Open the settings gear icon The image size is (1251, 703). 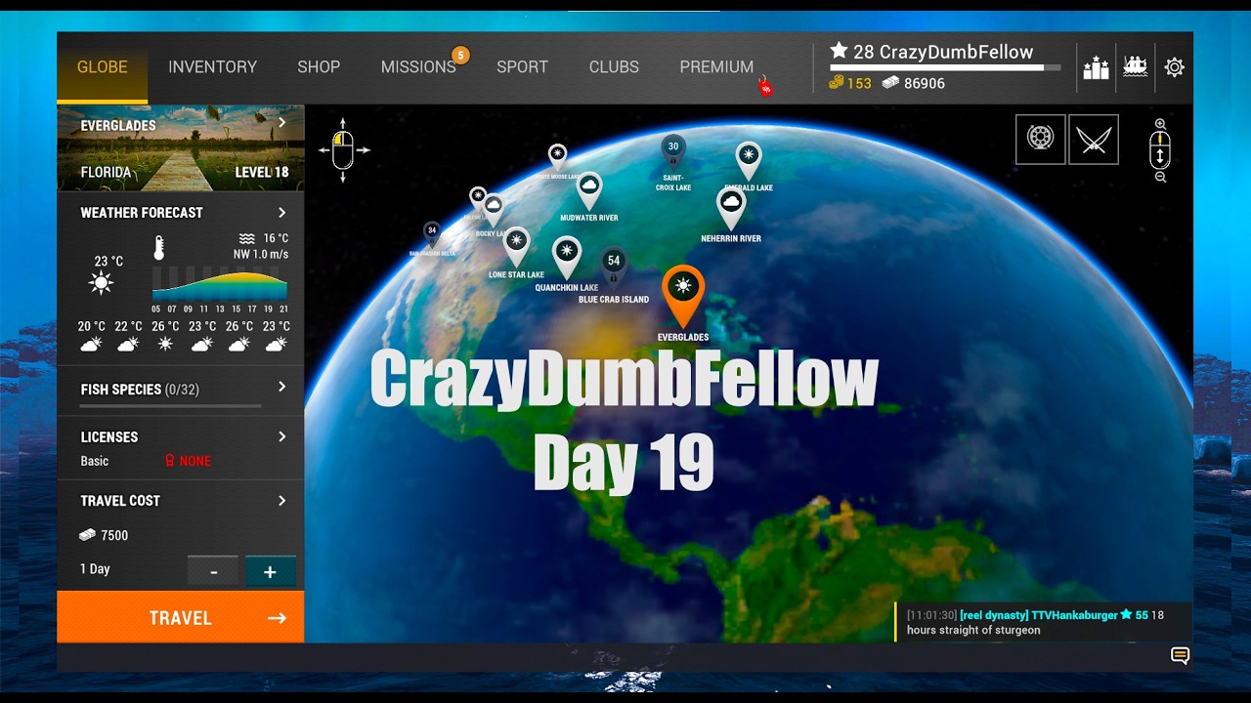tap(1174, 67)
